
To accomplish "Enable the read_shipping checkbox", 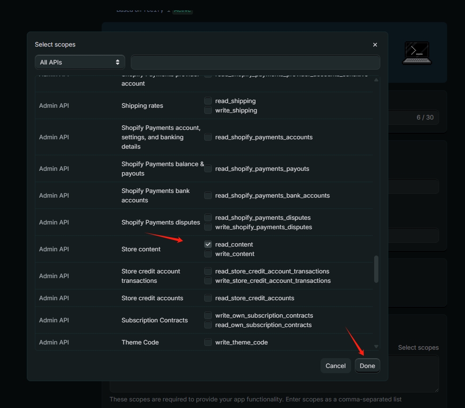I will [208, 101].
